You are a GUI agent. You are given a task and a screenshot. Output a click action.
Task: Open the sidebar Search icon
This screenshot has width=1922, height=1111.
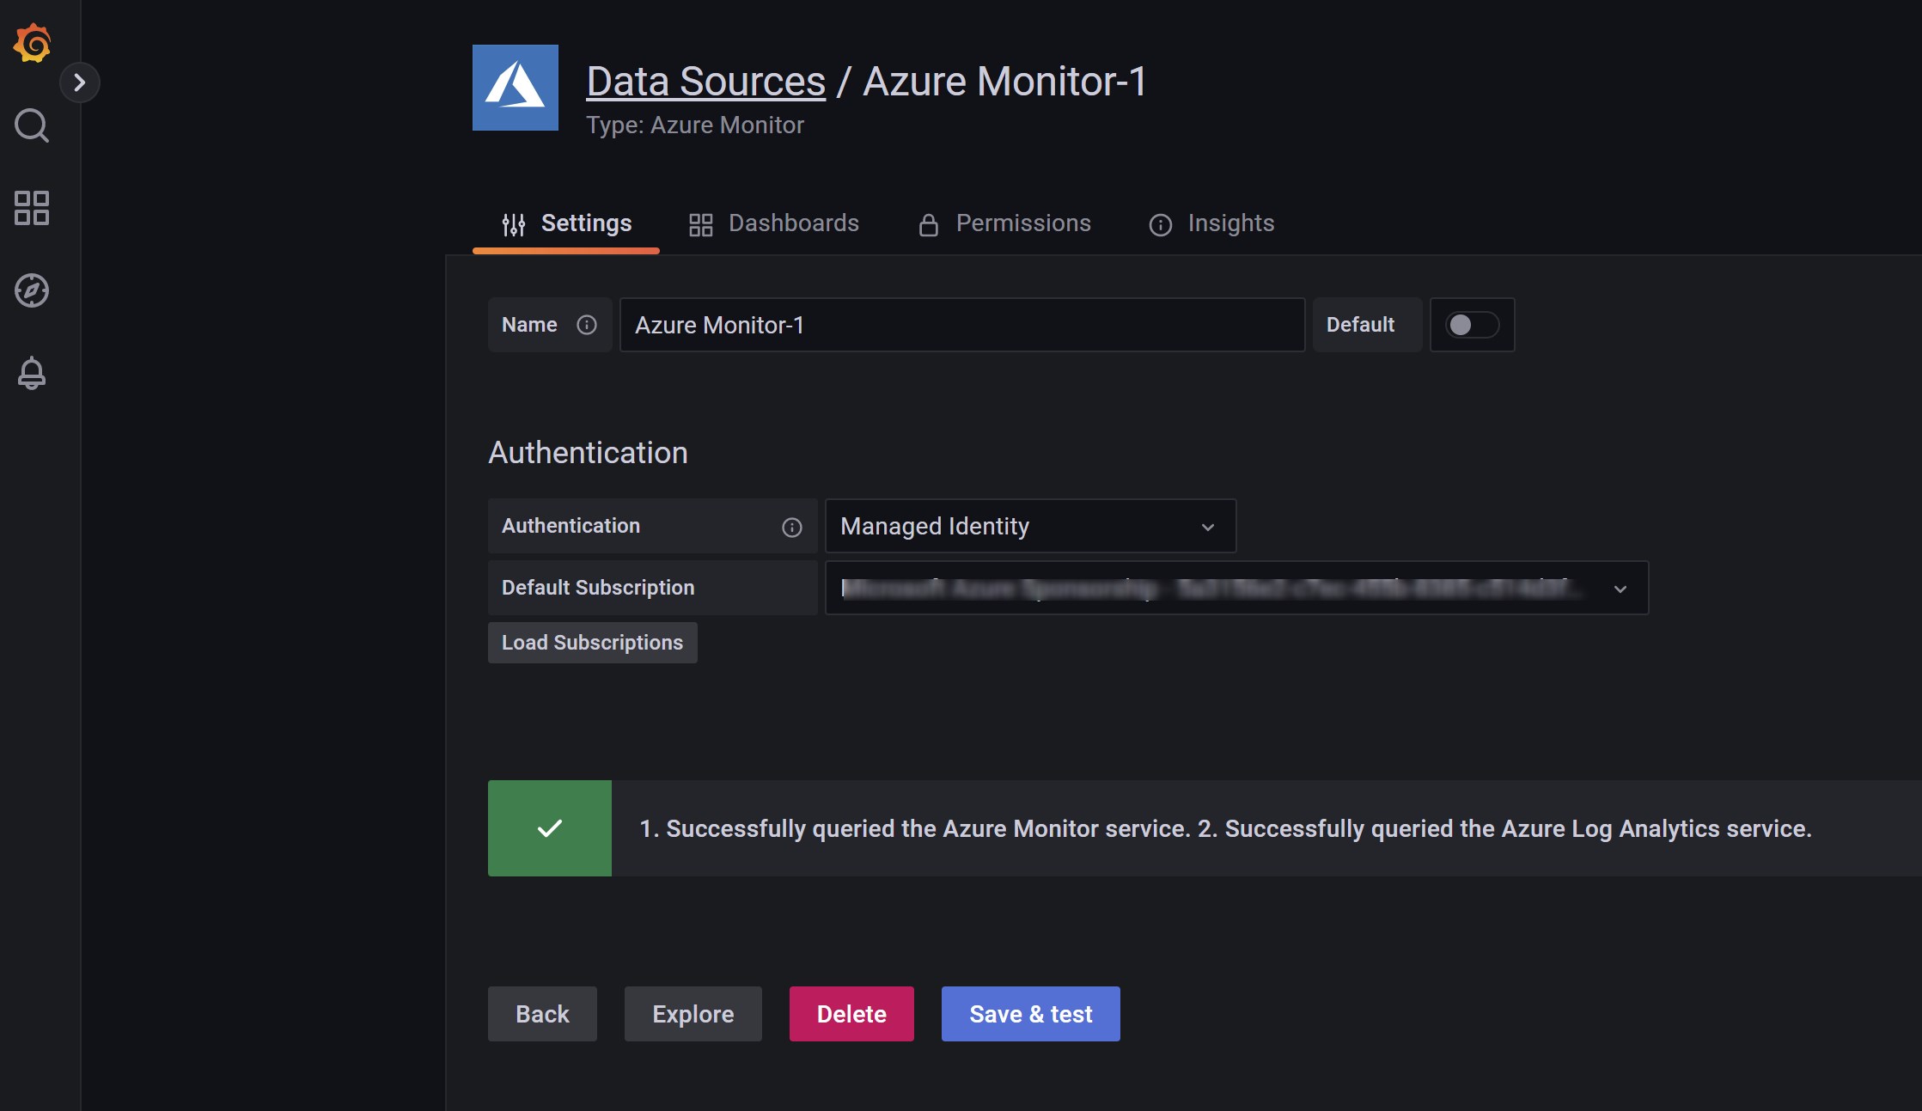[32, 125]
